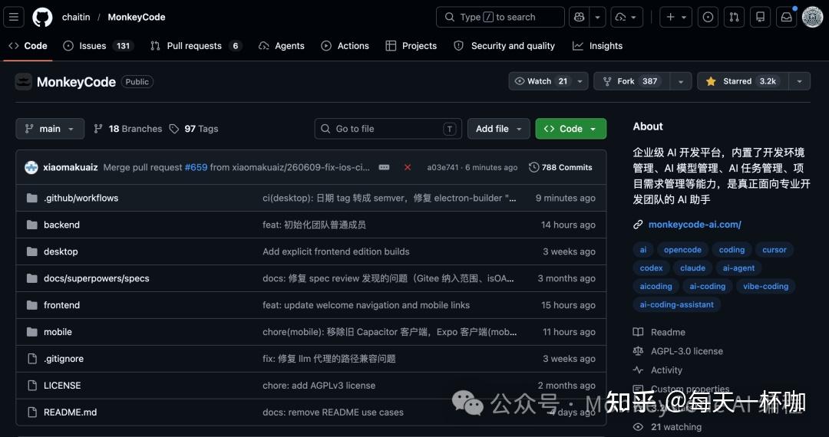Click the link icon beside monkeycode-ai.com

coord(638,225)
